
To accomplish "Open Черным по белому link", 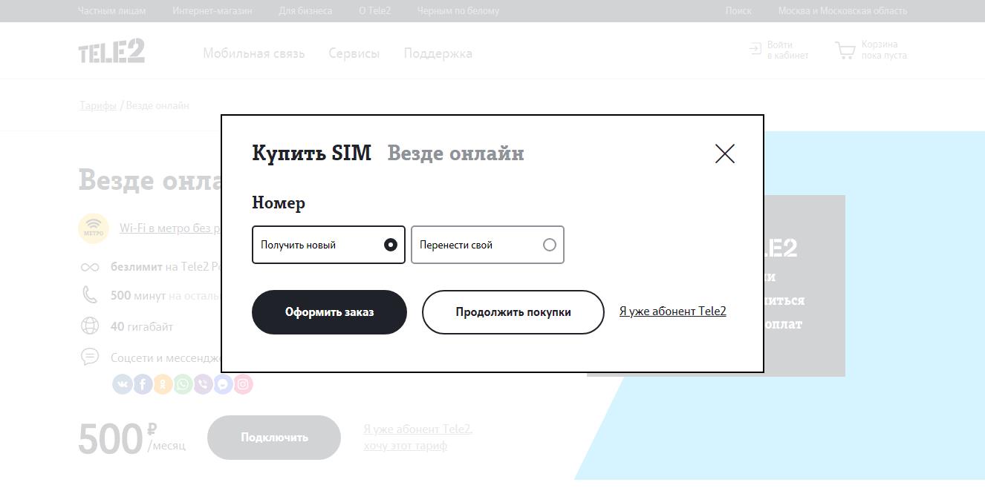I will click(x=458, y=11).
